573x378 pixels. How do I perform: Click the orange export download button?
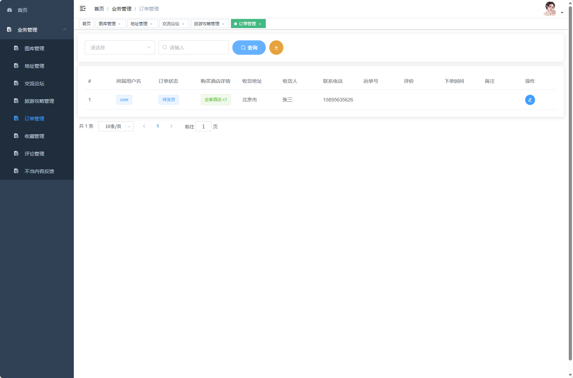click(276, 47)
